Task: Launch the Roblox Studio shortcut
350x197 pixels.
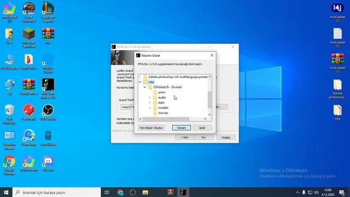Action: [48, 63]
